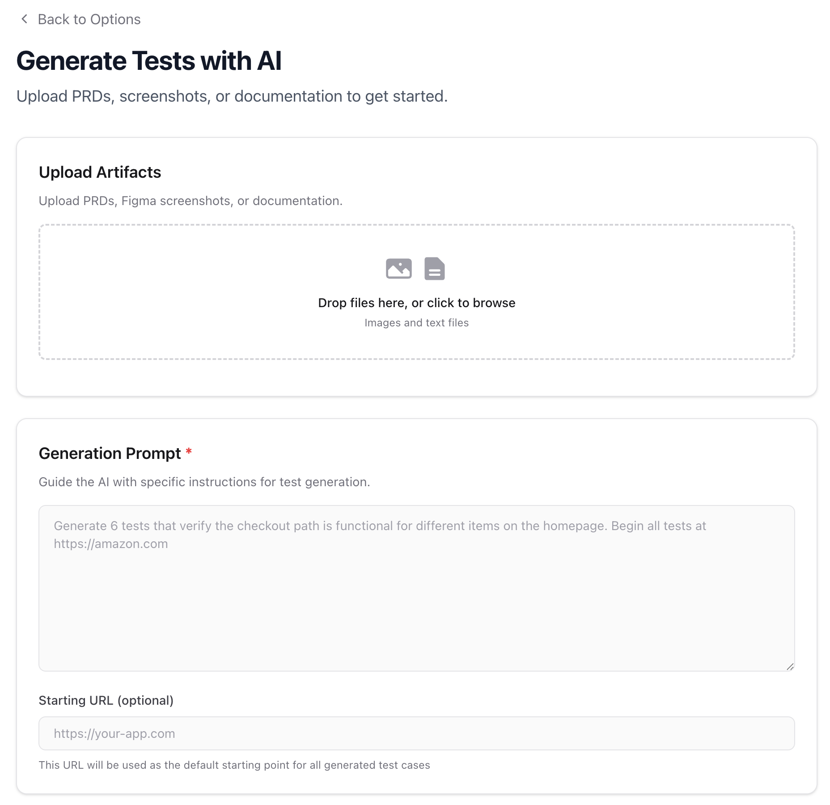Click the Figma screenshots description text
The height and width of the screenshot is (805, 830).
[x=191, y=201]
